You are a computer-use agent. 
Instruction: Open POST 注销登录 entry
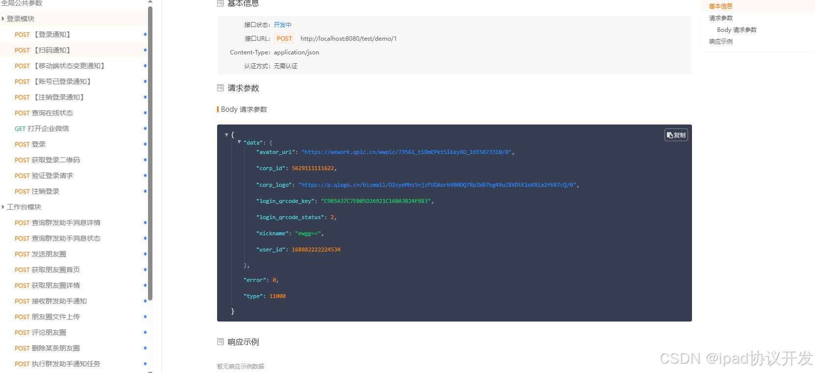click(x=74, y=191)
